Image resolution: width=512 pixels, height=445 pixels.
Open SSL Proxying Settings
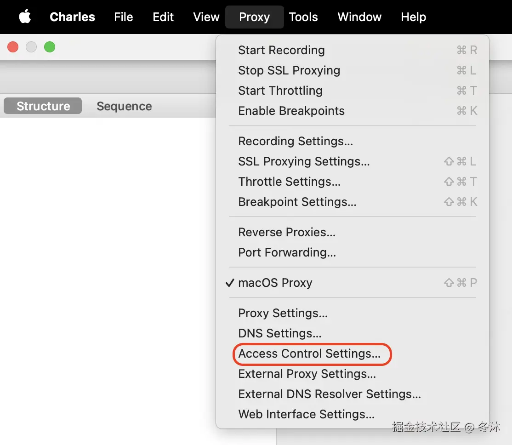coord(304,161)
